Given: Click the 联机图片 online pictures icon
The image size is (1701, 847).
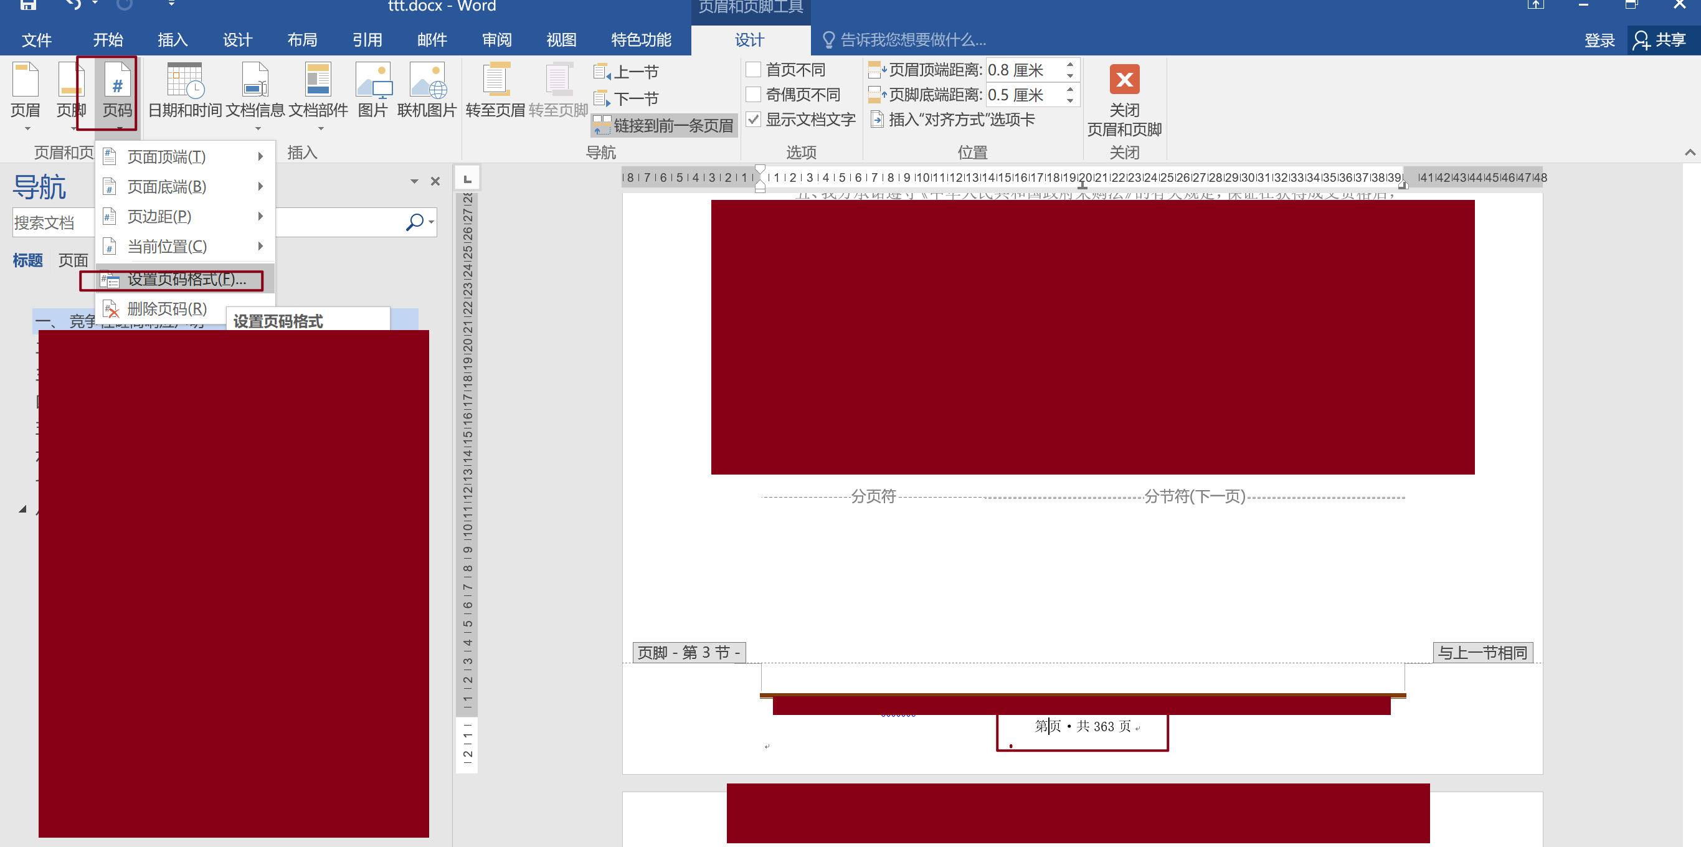Looking at the screenshot, I should coord(427,81).
